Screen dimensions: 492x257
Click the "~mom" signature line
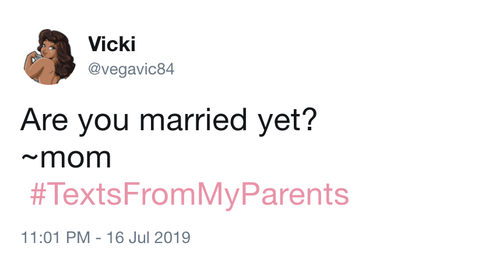tap(65, 158)
